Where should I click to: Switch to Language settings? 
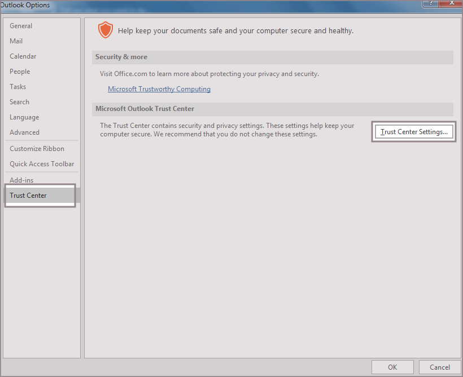pyautogui.click(x=24, y=117)
